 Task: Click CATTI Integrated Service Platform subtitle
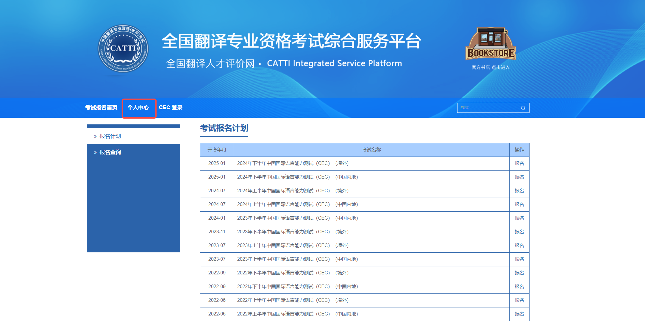[335, 63]
